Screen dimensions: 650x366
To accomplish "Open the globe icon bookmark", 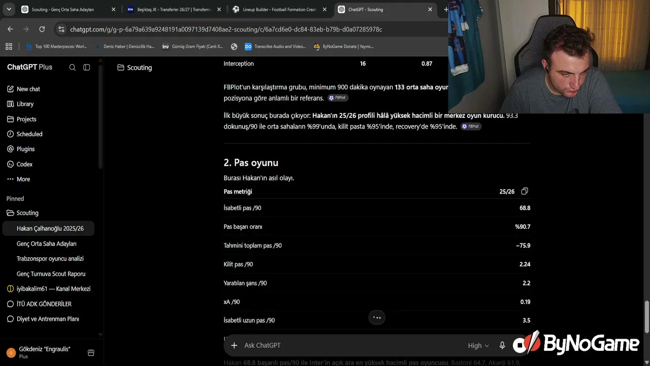I will tap(234, 46).
